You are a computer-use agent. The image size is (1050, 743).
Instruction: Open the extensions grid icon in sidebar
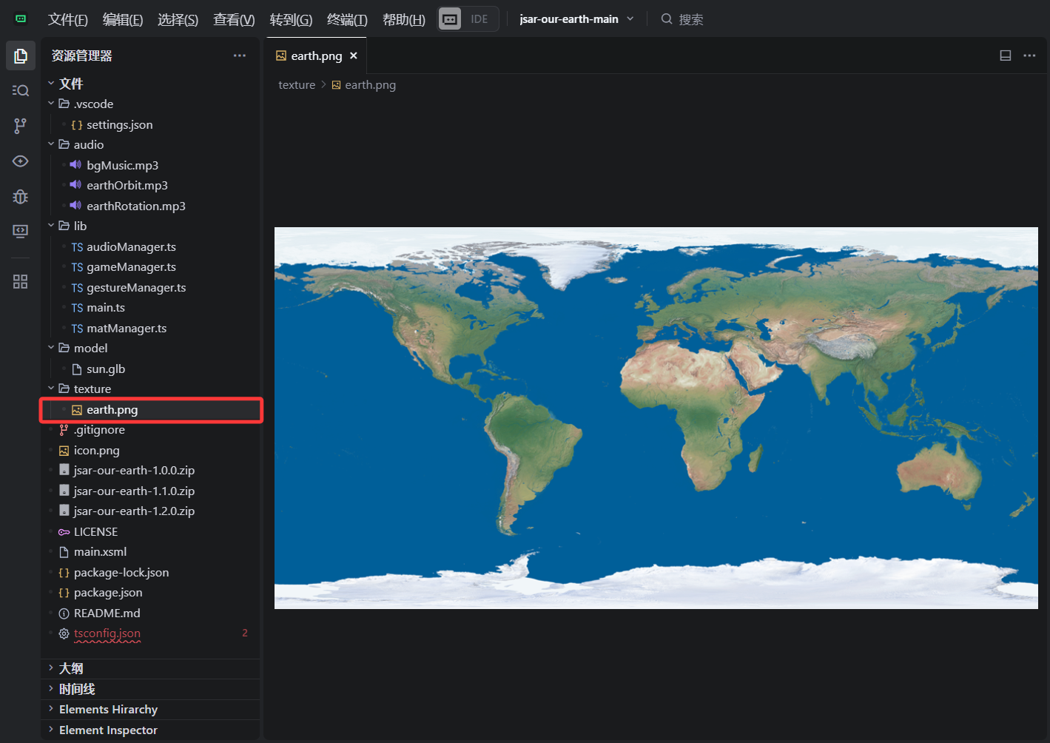click(21, 282)
